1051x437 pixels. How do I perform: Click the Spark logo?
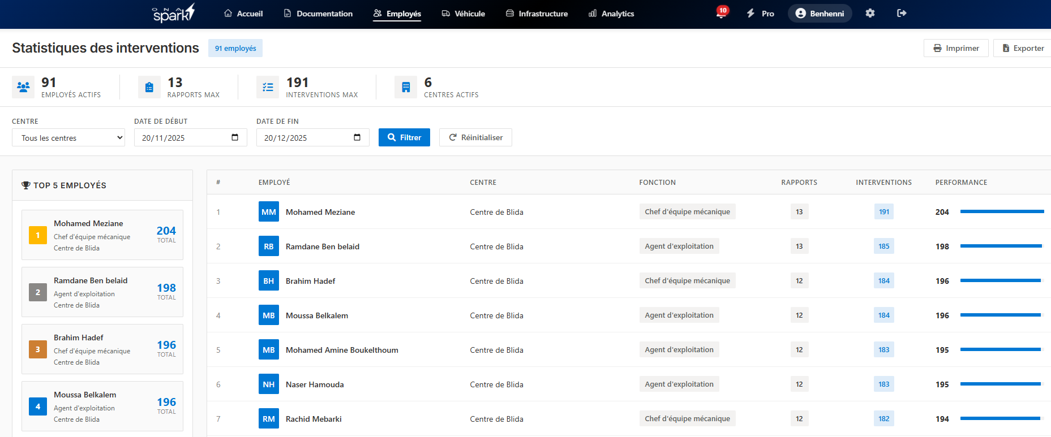pos(173,14)
